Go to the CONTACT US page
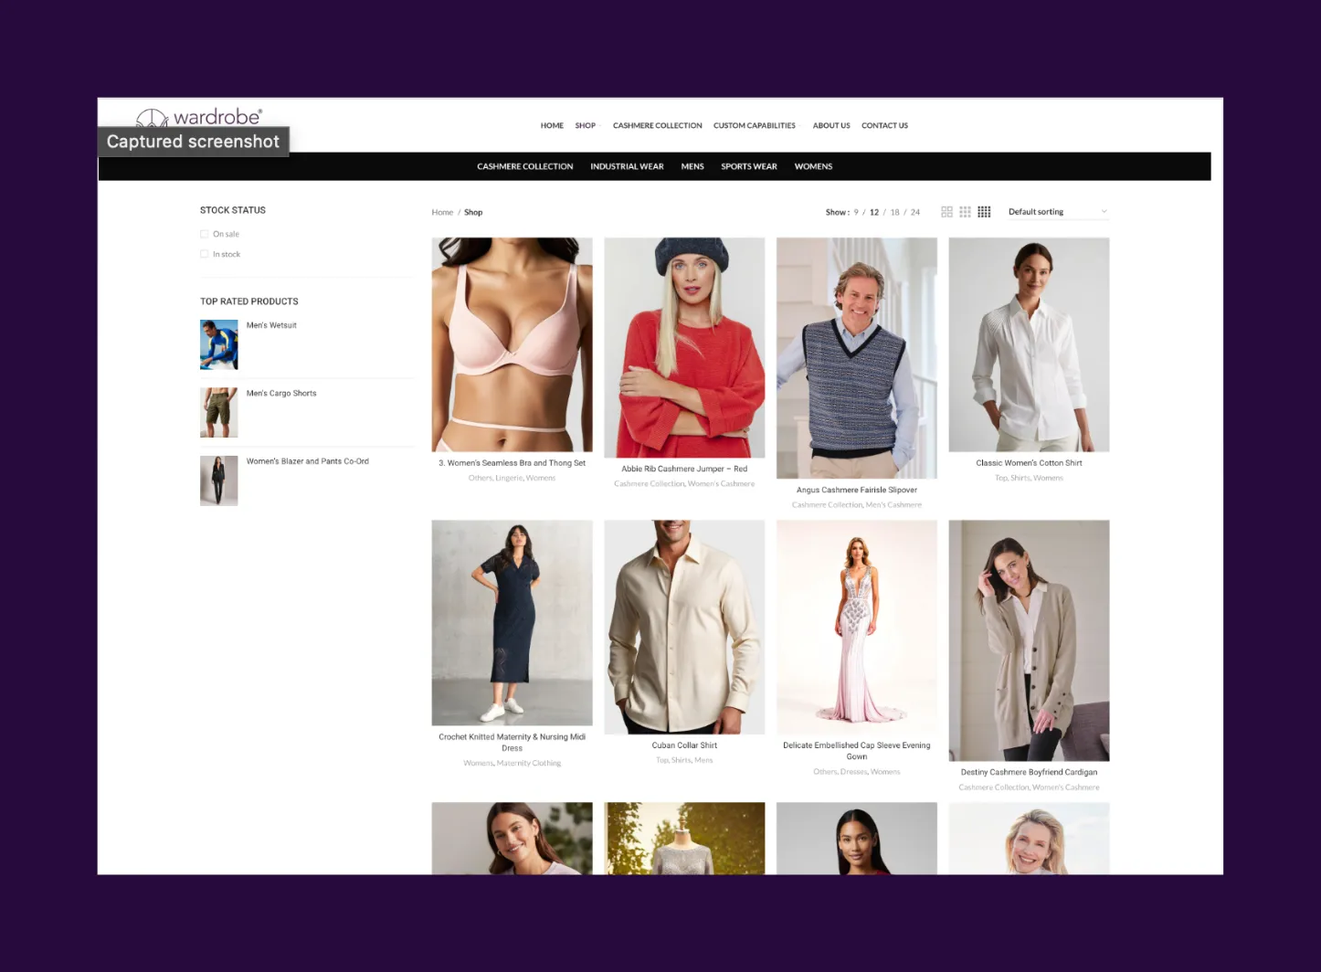The height and width of the screenshot is (972, 1321). point(883,125)
